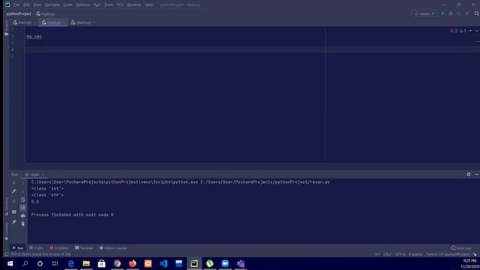Open the Structure tool window sidebar tab

(x=7, y=206)
